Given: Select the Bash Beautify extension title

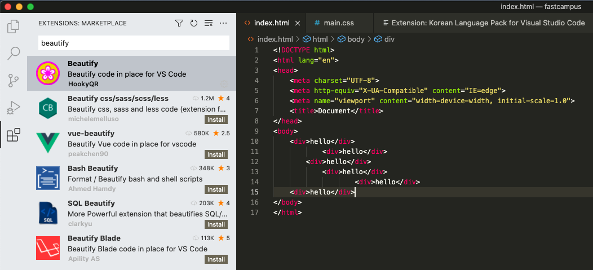Looking at the screenshot, I should (92, 169).
